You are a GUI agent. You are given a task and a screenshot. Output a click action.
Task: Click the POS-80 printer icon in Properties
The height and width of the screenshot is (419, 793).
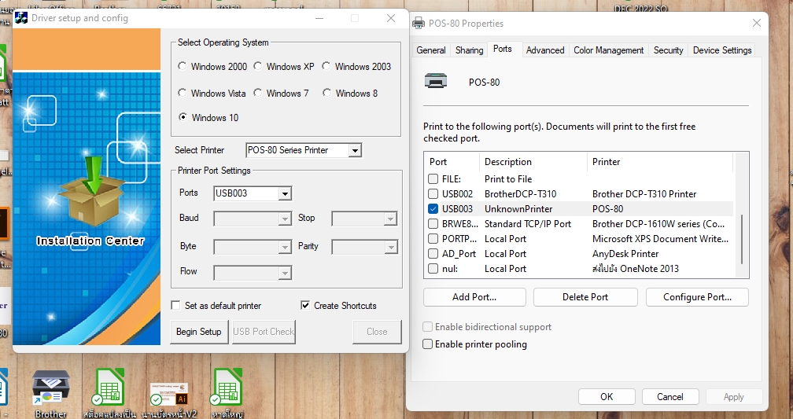tap(435, 82)
